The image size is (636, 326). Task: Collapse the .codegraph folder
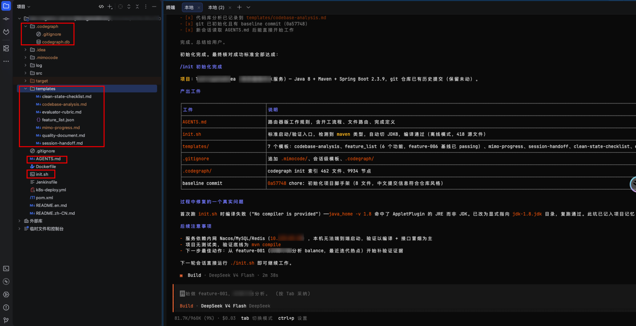click(26, 26)
